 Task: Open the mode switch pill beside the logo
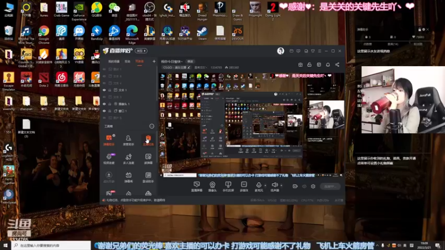[x=141, y=51]
